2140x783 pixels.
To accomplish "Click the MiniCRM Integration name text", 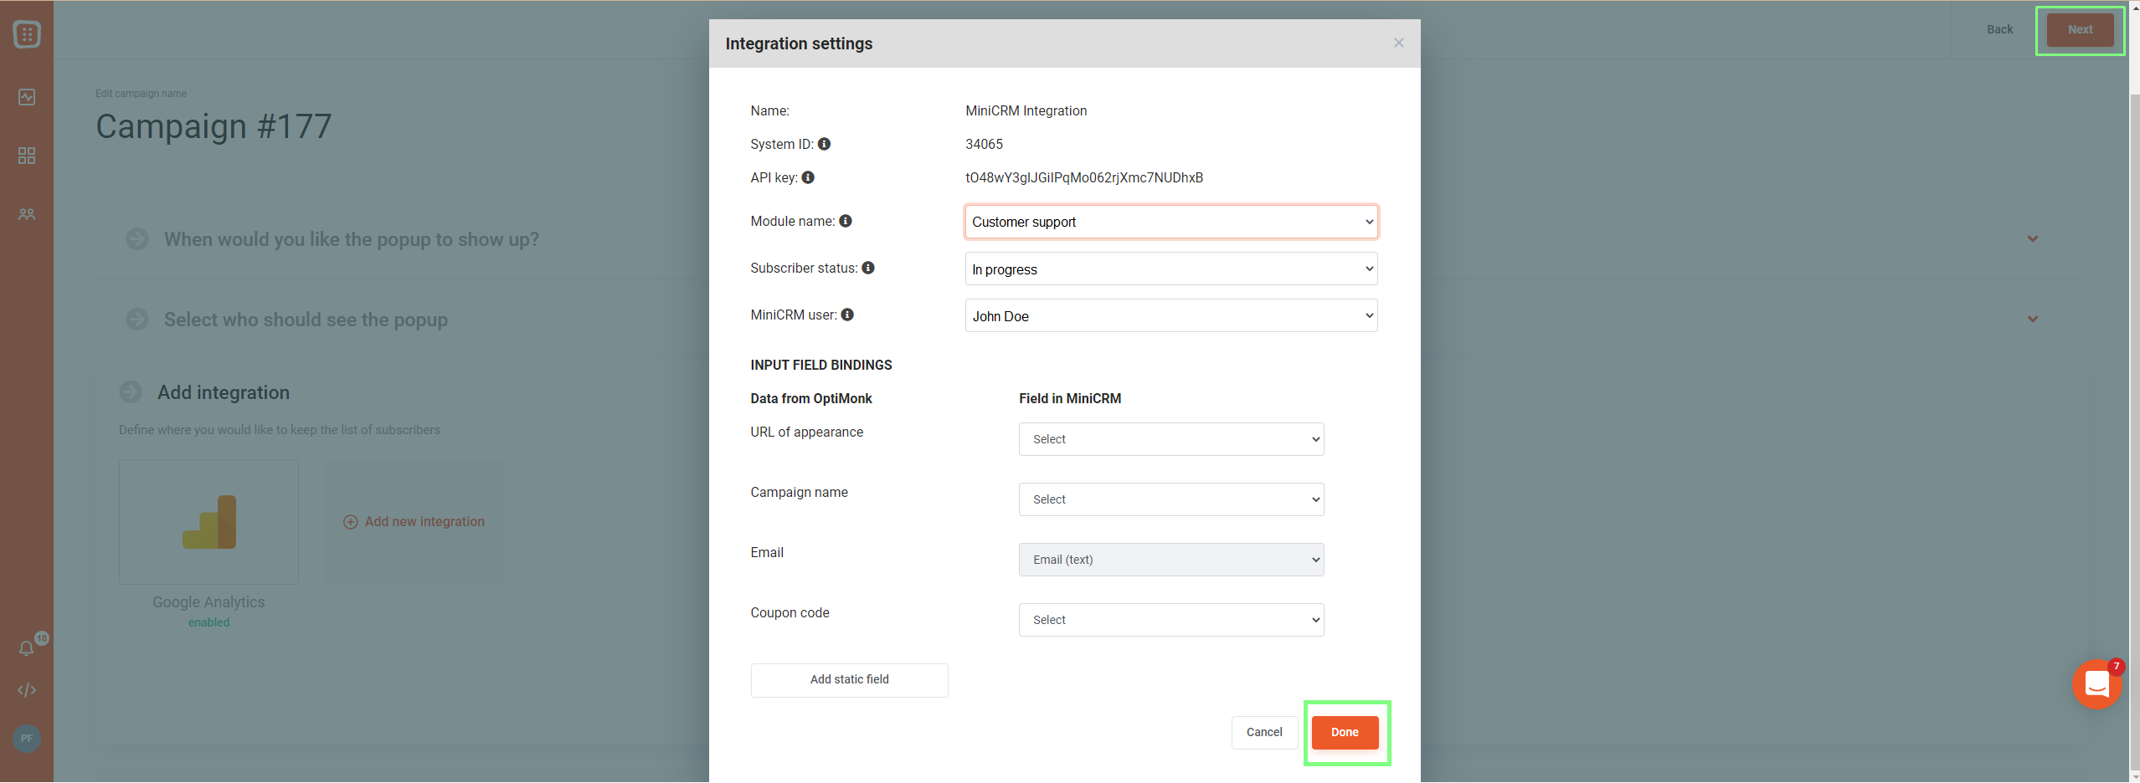I will pos(1026,110).
